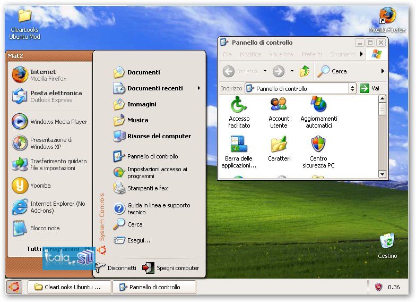Open Account utente in Control Panel
Screen dimensions: 416x302
(279, 113)
